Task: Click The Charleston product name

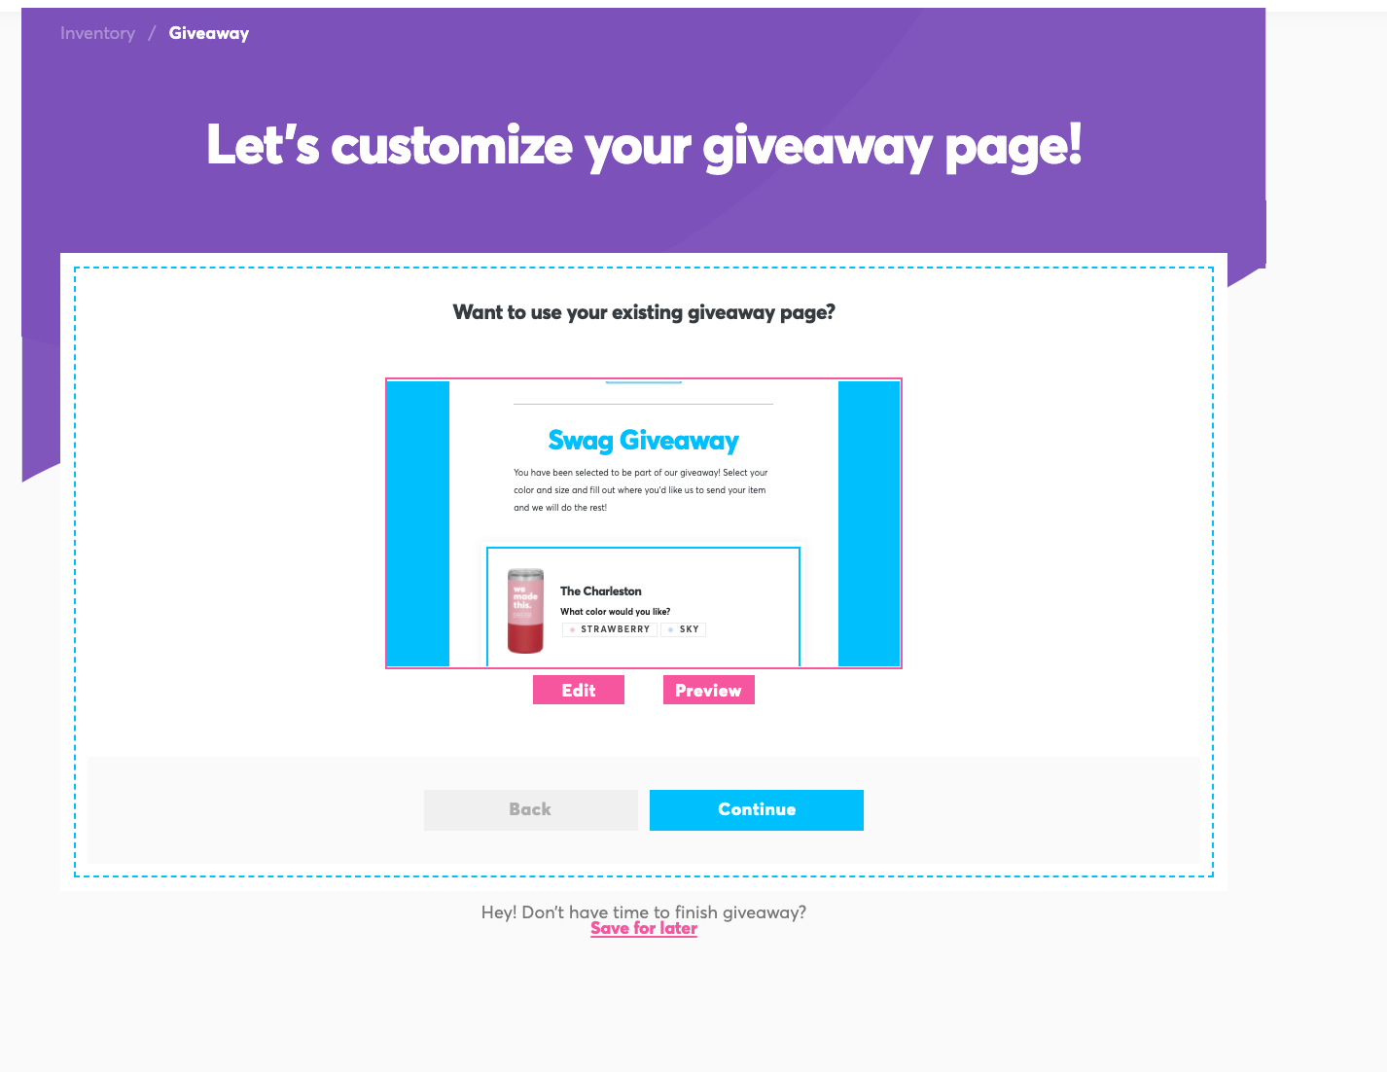Action: pyautogui.click(x=600, y=590)
